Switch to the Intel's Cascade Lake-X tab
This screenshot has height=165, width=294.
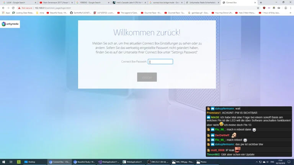click(x=129, y=3)
